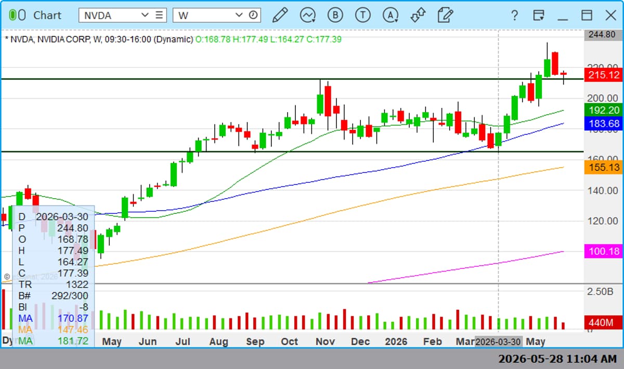Click green MA 181.72 in data box

point(53,341)
